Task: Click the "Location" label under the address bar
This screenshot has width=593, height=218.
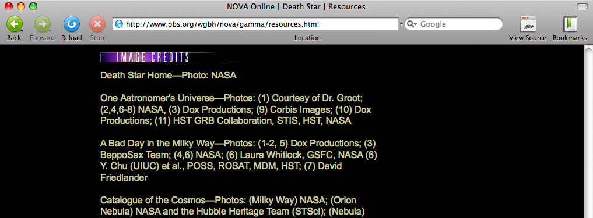Action: point(307,38)
